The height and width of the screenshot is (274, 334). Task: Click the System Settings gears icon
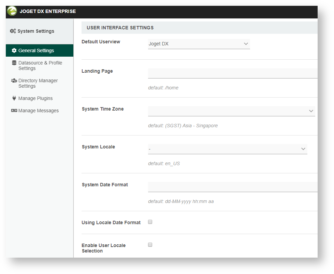click(13, 31)
